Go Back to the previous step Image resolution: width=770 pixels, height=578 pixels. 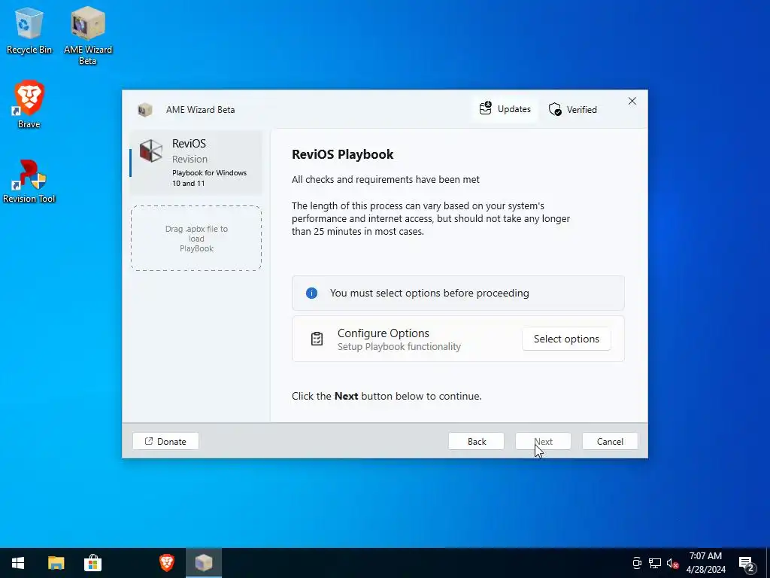tap(476, 441)
